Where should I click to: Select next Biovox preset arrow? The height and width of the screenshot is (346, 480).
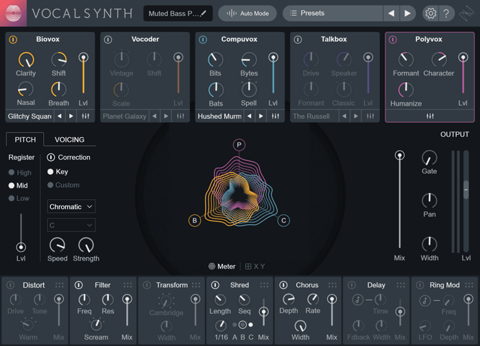[71, 116]
